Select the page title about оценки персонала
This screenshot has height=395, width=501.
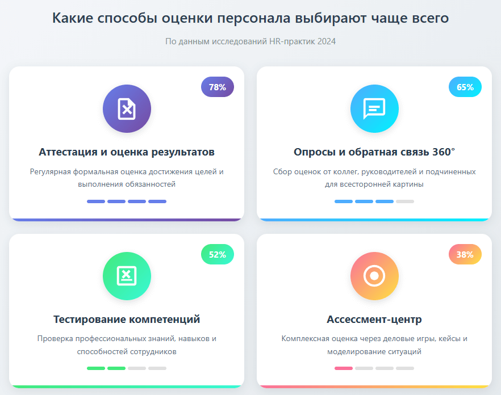(x=250, y=18)
